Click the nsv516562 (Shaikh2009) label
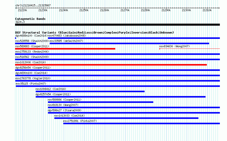Image resolution: width=227 pixels, height=141 pixels. [32, 57]
